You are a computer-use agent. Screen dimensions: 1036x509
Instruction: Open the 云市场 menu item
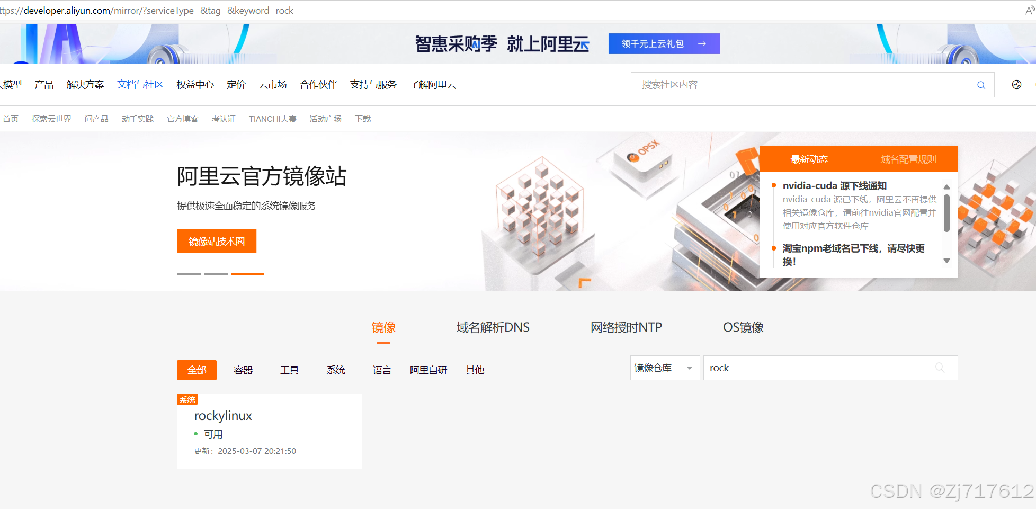273,85
